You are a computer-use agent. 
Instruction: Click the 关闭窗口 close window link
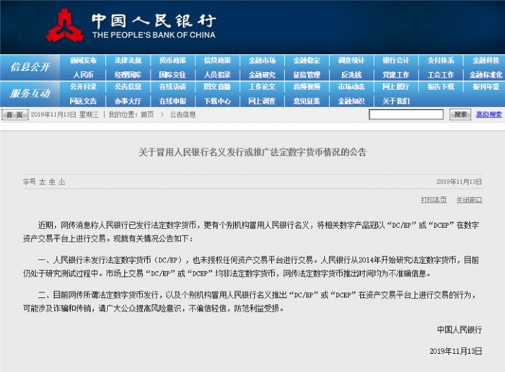(469, 200)
